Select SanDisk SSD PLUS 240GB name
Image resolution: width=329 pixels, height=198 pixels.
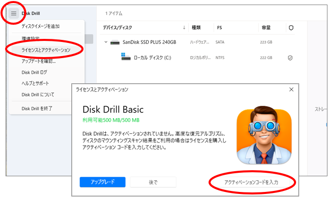coord(149,42)
